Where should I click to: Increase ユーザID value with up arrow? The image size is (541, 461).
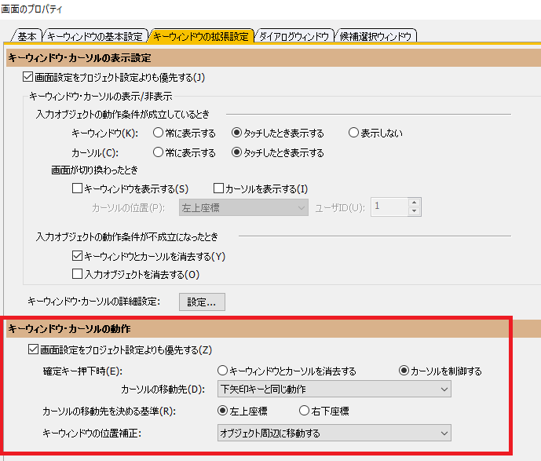tap(414, 203)
